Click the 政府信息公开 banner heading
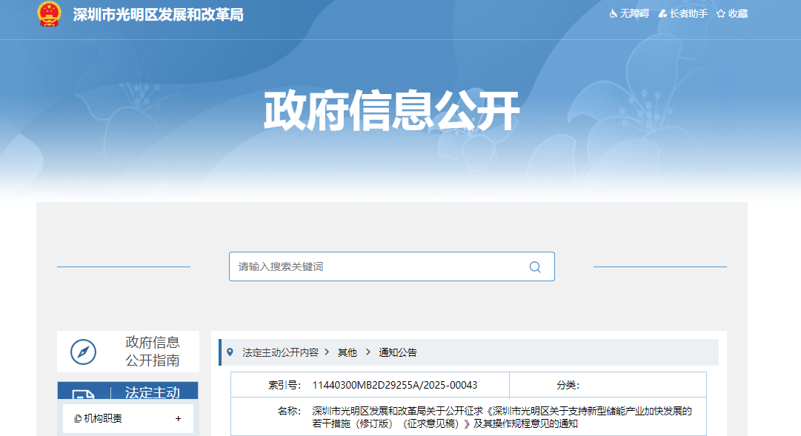Screen dimensions: 801x436 [x=392, y=112]
